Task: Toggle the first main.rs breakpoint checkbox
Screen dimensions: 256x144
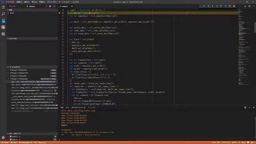Action: pyautogui.click(x=11, y=137)
